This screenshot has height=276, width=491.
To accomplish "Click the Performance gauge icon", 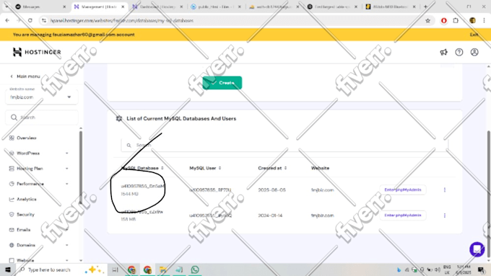I will pos(12,184).
